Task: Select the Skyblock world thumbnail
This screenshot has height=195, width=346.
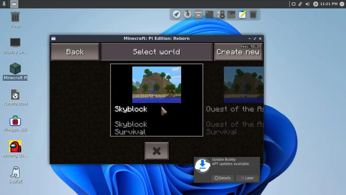Action: tap(157, 85)
